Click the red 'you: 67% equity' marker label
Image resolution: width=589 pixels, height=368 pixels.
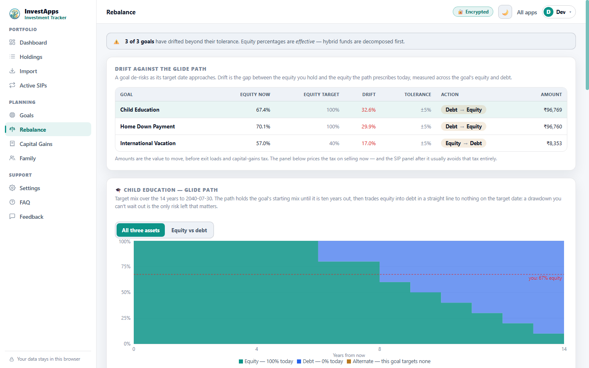tap(545, 278)
